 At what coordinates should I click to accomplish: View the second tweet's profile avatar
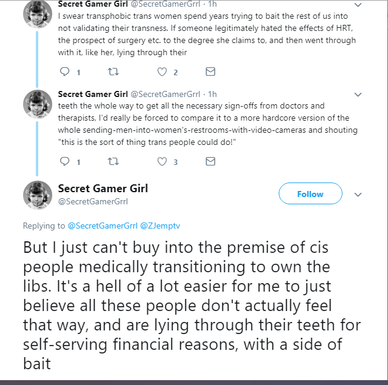point(38,104)
